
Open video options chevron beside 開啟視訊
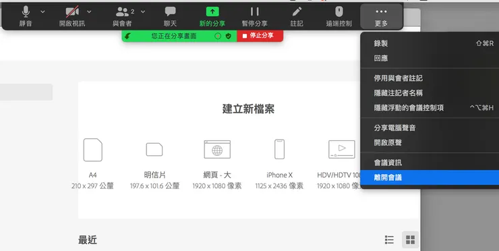[89, 11]
